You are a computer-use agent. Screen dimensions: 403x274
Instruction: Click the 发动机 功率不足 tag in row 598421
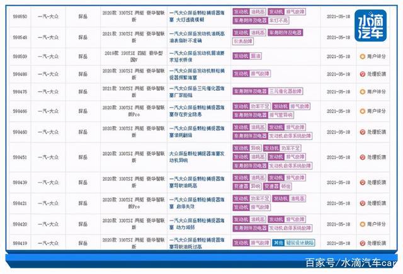click(251, 198)
